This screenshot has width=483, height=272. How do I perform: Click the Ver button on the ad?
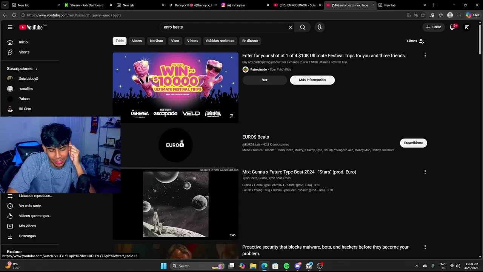(x=265, y=80)
